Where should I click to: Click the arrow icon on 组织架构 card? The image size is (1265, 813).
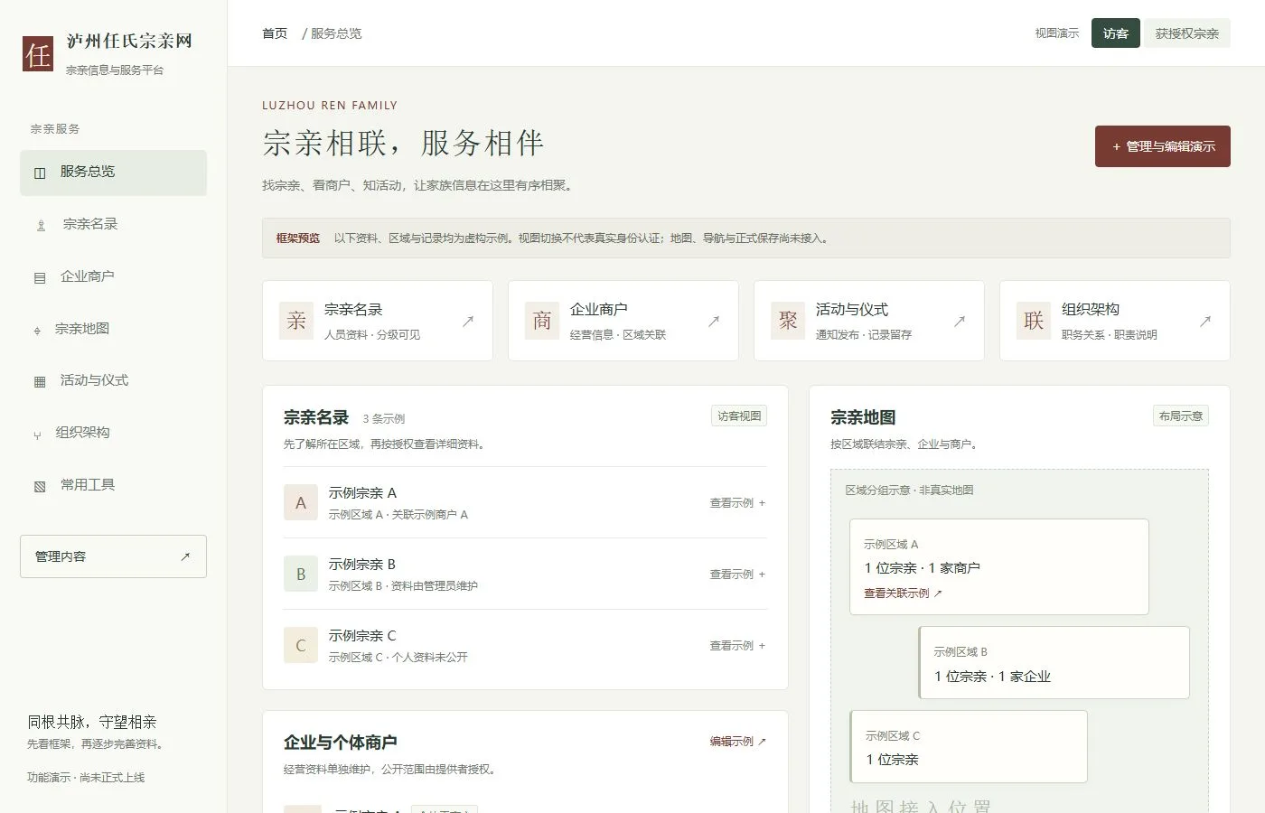[x=1205, y=321]
